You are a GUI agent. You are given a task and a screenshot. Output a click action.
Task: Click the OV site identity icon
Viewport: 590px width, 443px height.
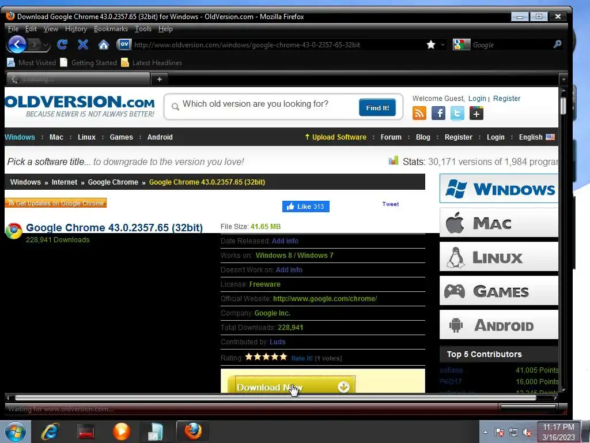[124, 44]
